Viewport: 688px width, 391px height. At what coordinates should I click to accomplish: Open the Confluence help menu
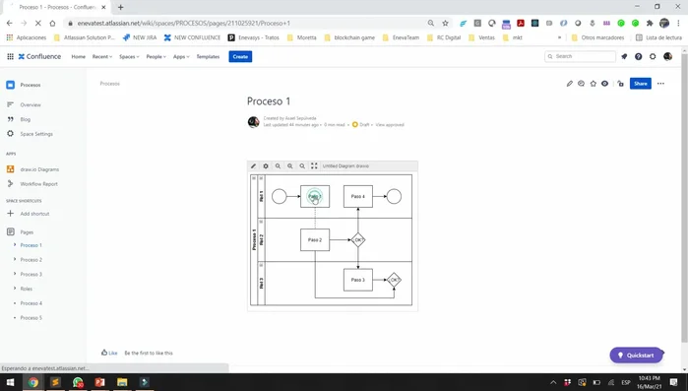pyautogui.click(x=639, y=56)
